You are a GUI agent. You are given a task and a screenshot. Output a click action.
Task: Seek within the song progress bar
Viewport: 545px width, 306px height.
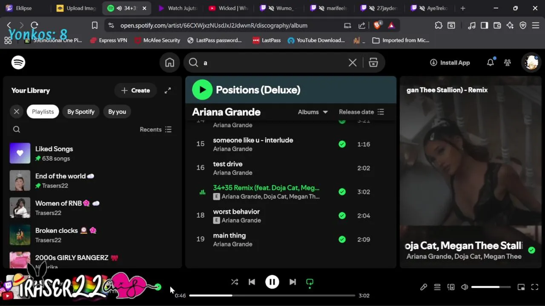click(272, 295)
